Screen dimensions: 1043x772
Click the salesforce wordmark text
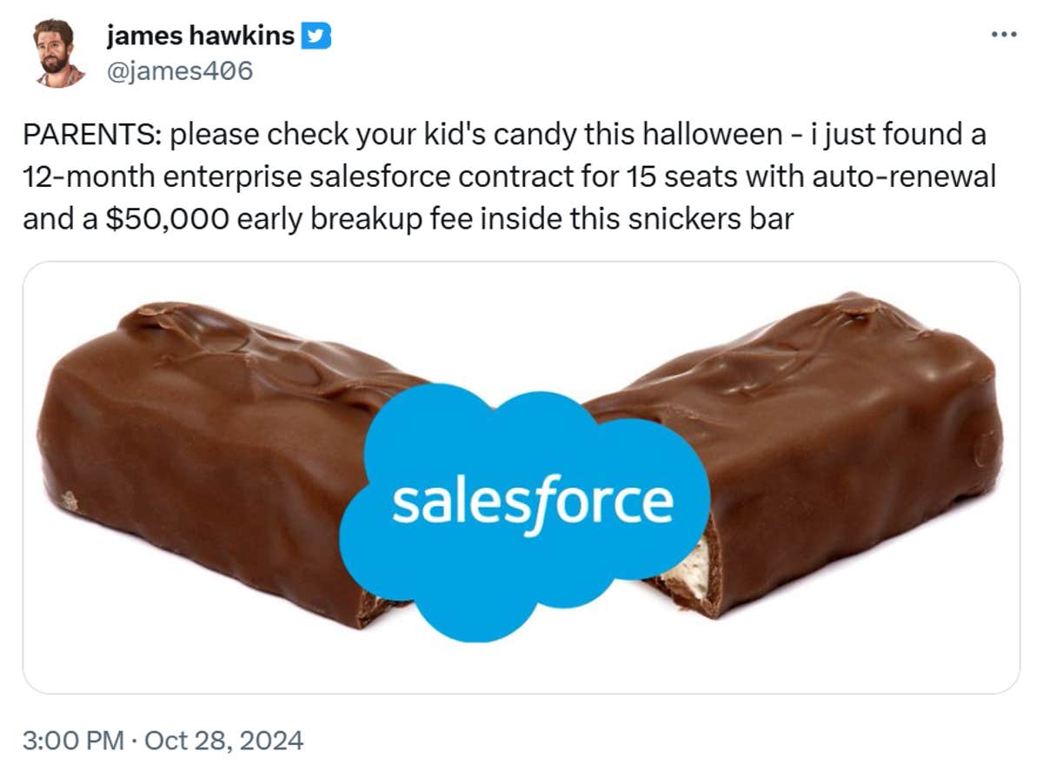[x=535, y=502]
